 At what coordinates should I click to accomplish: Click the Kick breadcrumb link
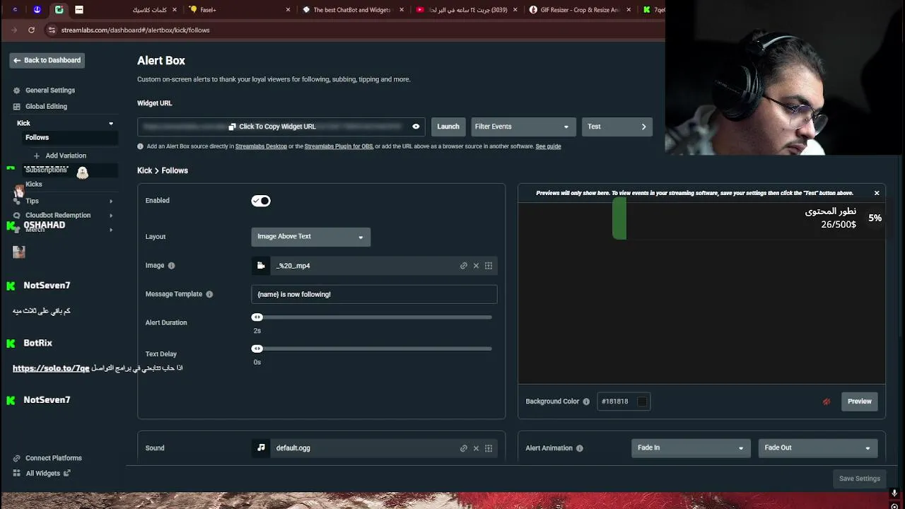click(144, 170)
